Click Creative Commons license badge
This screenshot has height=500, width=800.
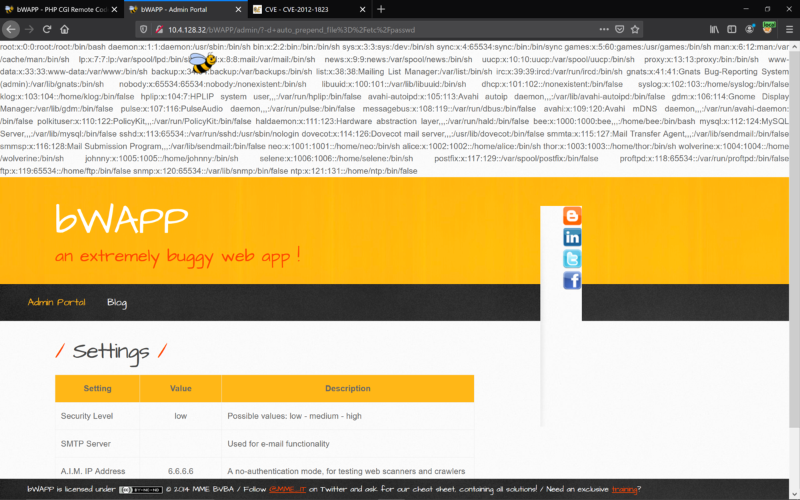point(141,489)
